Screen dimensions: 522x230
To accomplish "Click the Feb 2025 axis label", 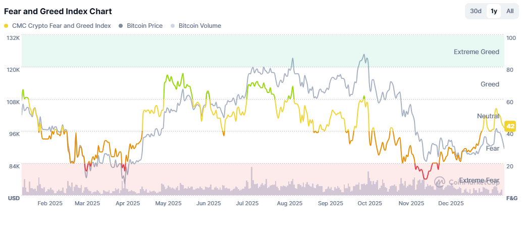I will click(49, 203).
